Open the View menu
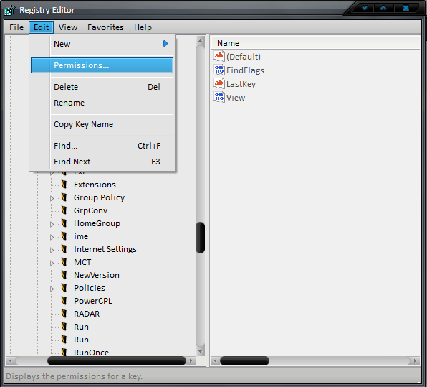427x387 pixels. click(68, 27)
